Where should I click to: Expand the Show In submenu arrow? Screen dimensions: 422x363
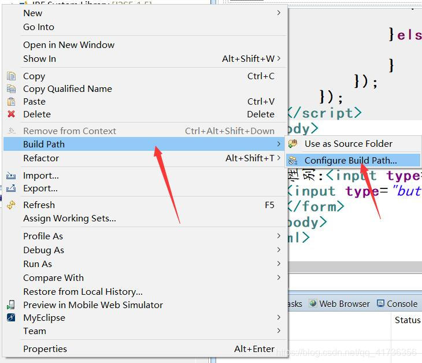(x=279, y=58)
